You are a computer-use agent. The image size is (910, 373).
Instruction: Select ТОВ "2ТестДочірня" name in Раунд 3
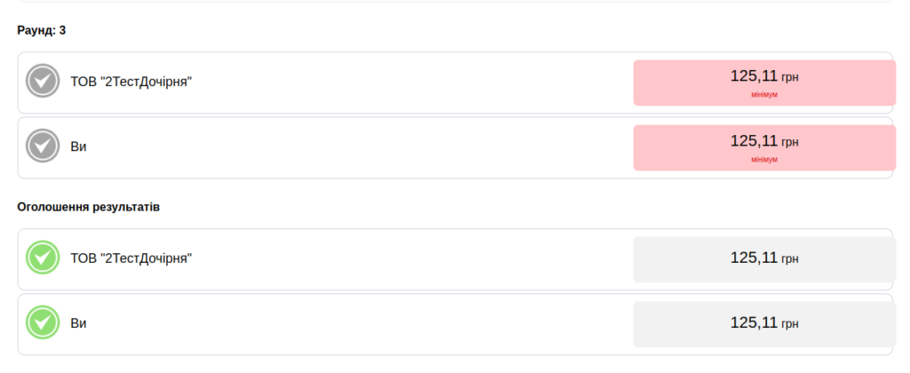click(132, 82)
